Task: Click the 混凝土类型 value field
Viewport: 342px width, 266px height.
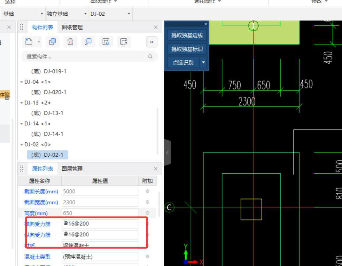Action: click(100, 257)
